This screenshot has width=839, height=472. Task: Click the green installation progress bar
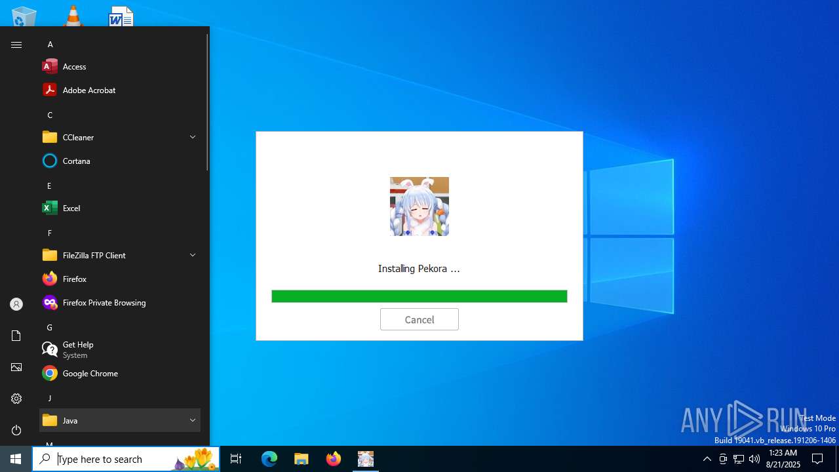(x=419, y=296)
